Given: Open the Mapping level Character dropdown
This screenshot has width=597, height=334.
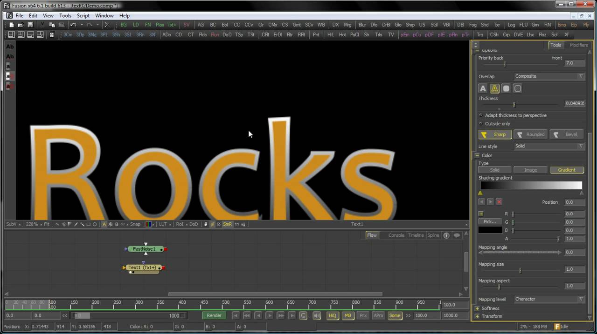Looking at the screenshot, I should click(x=549, y=299).
